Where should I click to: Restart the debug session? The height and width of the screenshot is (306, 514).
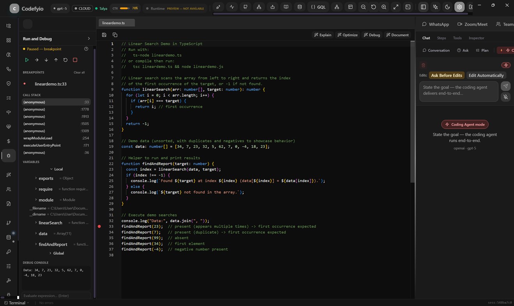pyautogui.click(x=65, y=60)
